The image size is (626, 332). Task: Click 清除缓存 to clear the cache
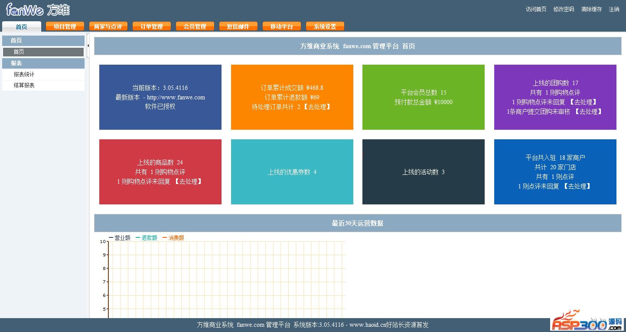pos(591,9)
